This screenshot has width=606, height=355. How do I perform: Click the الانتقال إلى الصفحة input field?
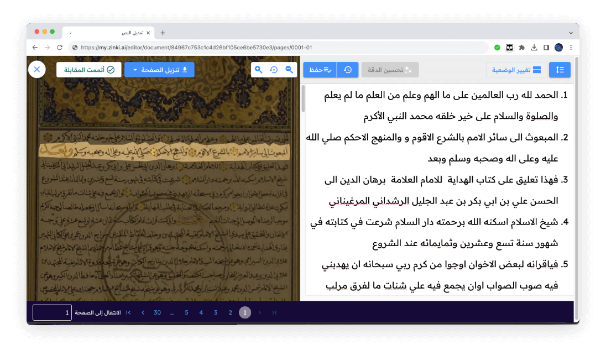point(53,312)
